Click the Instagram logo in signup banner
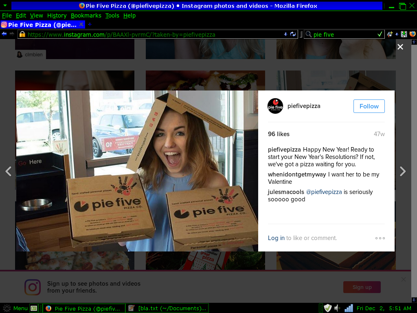This screenshot has height=313, width=417. tap(33, 287)
